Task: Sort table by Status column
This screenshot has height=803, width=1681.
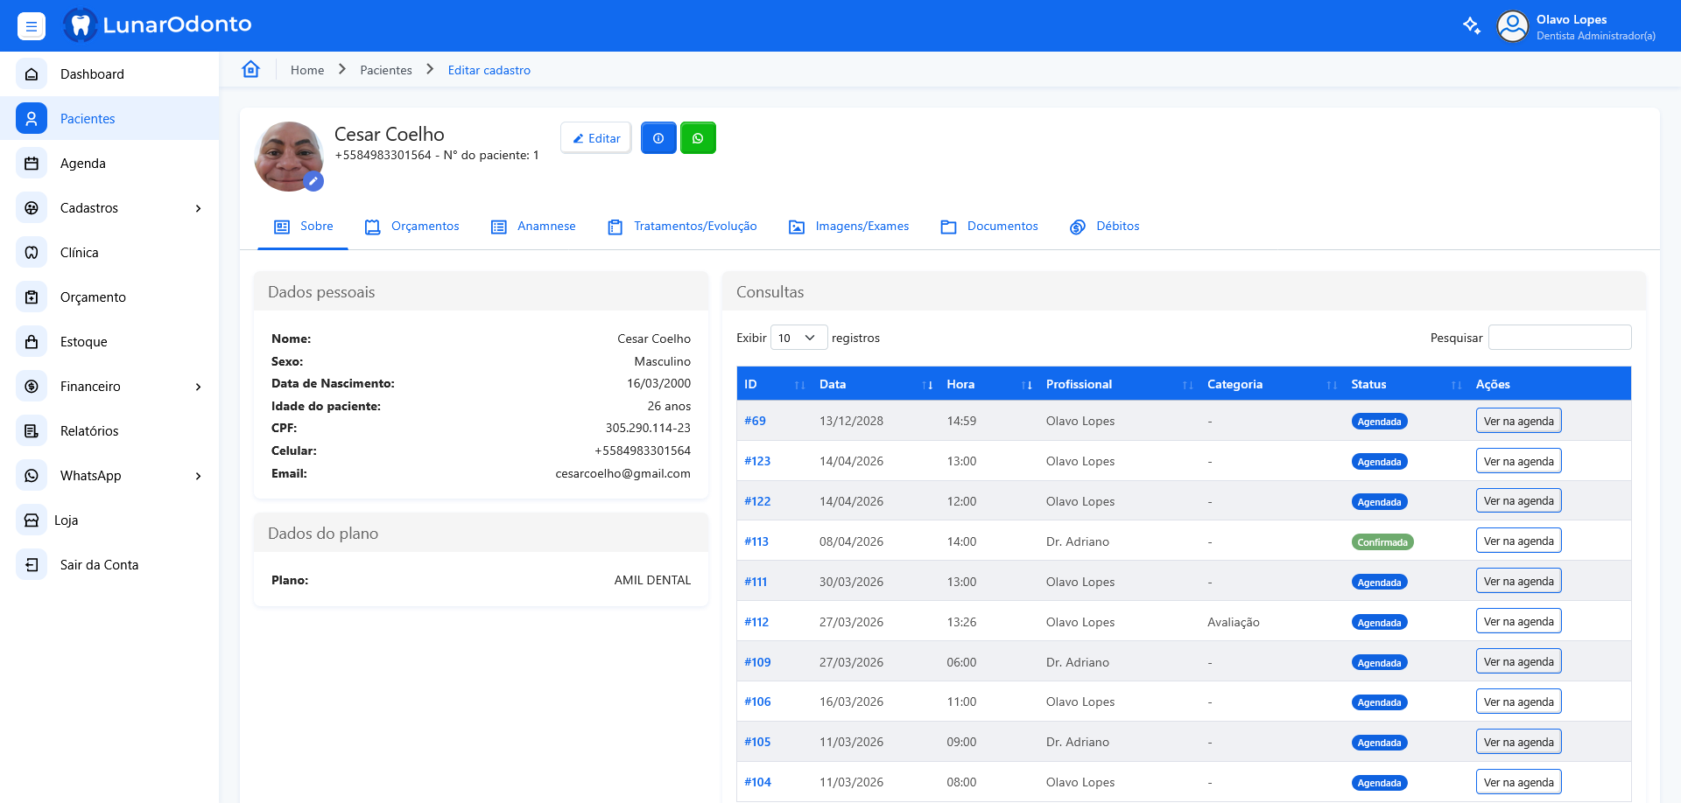Action: (1368, 384)
